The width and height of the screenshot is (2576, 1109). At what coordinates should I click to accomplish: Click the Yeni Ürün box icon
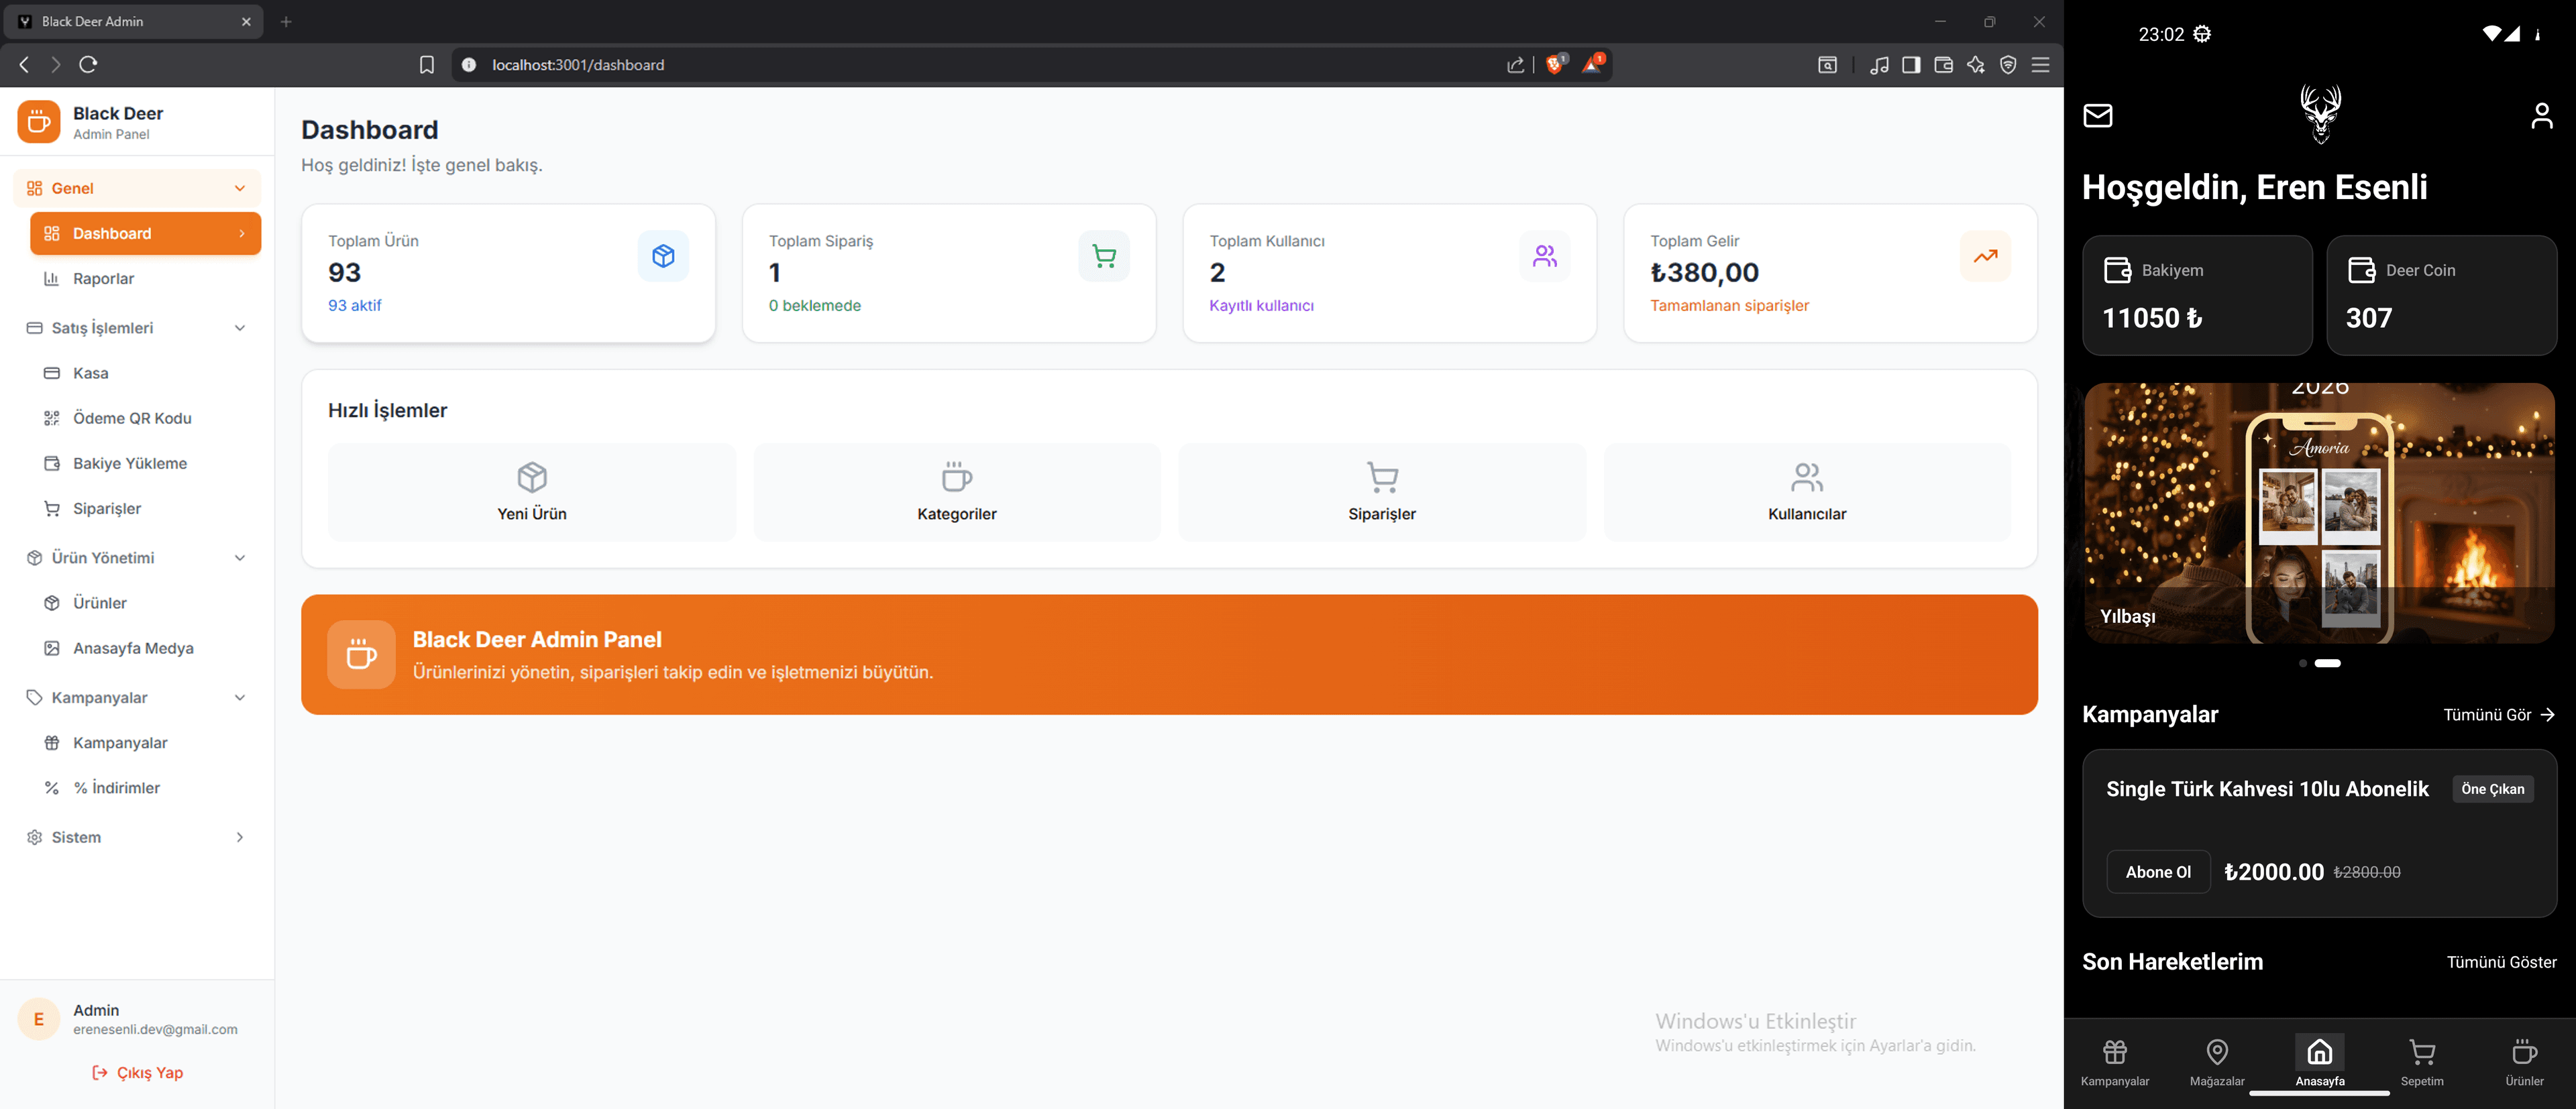click(531, 477)
